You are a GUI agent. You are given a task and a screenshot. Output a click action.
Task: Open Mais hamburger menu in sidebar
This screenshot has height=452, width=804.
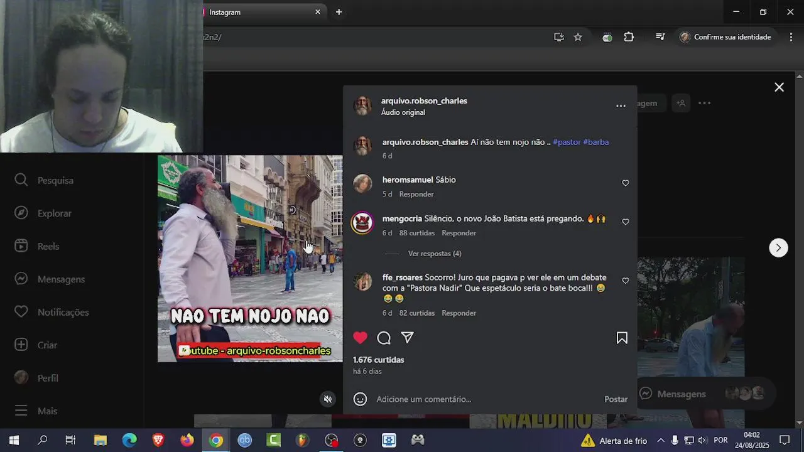pos(21,411)
